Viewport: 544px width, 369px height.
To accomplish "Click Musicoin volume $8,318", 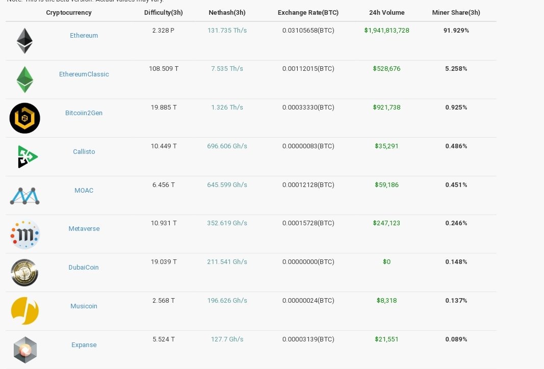I will tap(387, 301).
